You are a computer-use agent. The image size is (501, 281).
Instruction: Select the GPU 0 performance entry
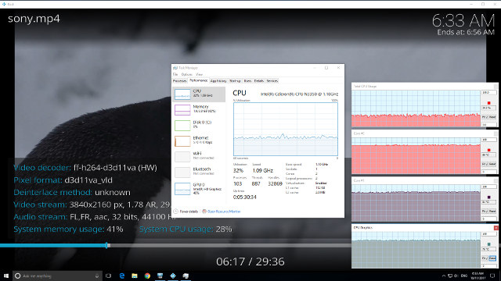pos(199,189)
